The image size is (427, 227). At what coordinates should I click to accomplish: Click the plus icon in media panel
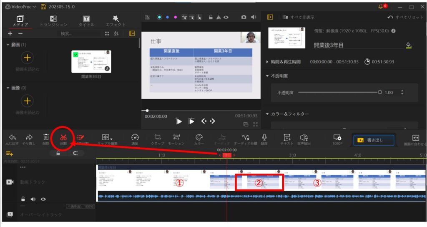(x=10, y=33)
